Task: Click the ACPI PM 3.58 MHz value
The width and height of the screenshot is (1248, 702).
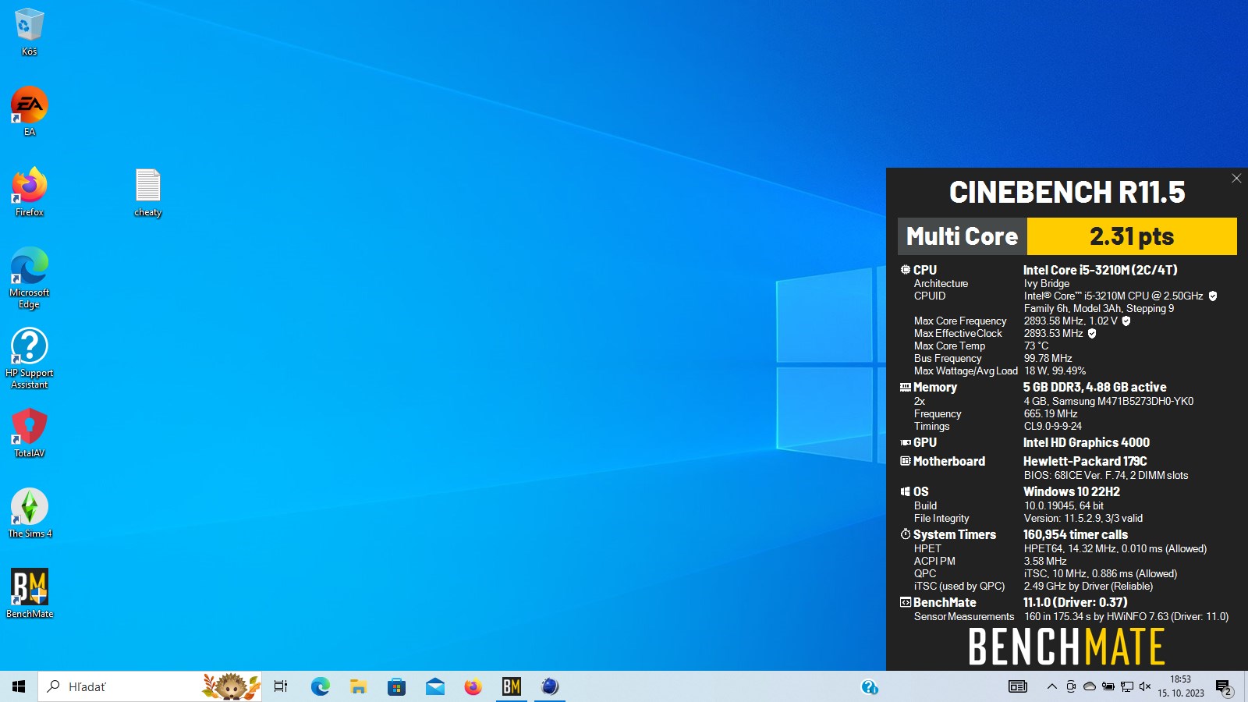Action: click(x=1045, y=561)
